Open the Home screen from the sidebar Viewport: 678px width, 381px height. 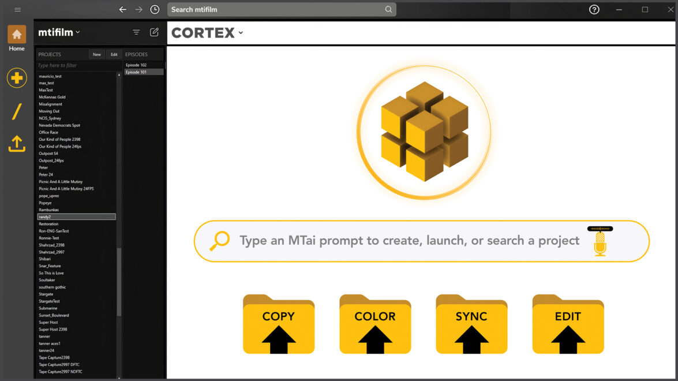[x=16, y=35]
